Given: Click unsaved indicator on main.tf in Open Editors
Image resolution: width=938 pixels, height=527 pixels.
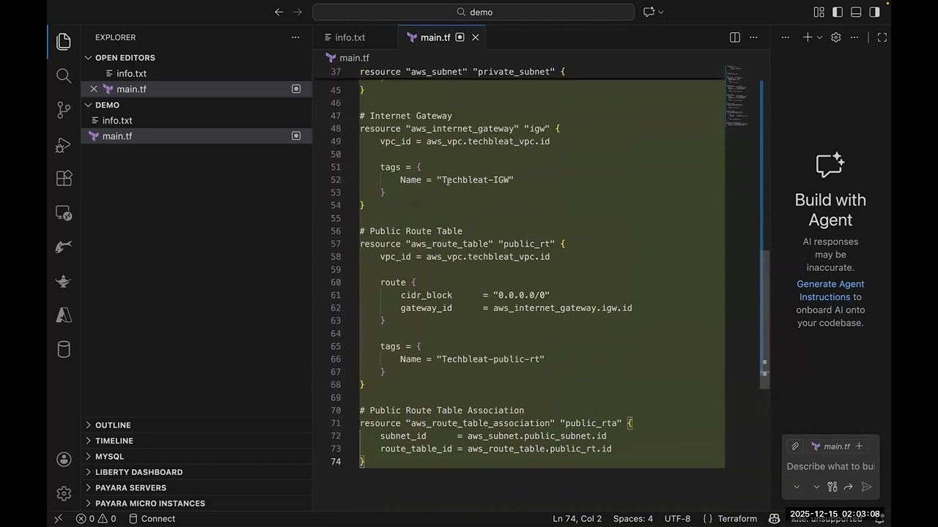Looking at the screenshot, I should click(x=296, y=89).
